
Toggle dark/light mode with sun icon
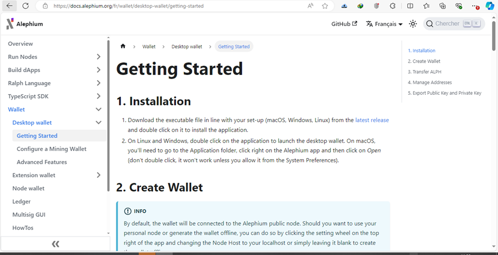pos(413,24)
